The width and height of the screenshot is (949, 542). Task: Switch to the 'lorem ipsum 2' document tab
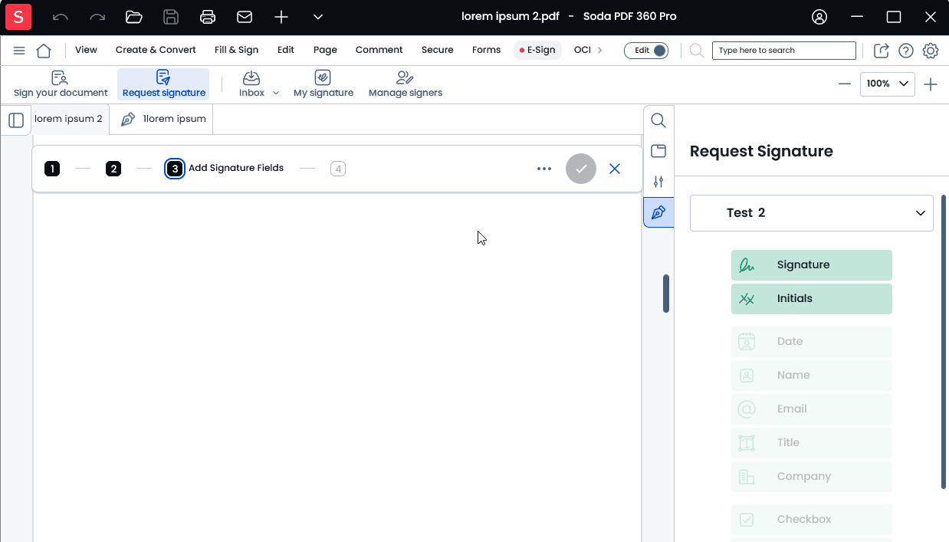click(68, 120)
